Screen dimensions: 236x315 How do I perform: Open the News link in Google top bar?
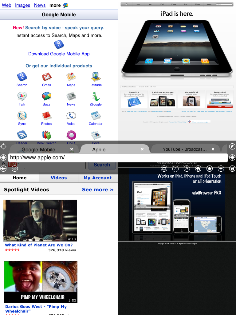click(x=40, y=5)
